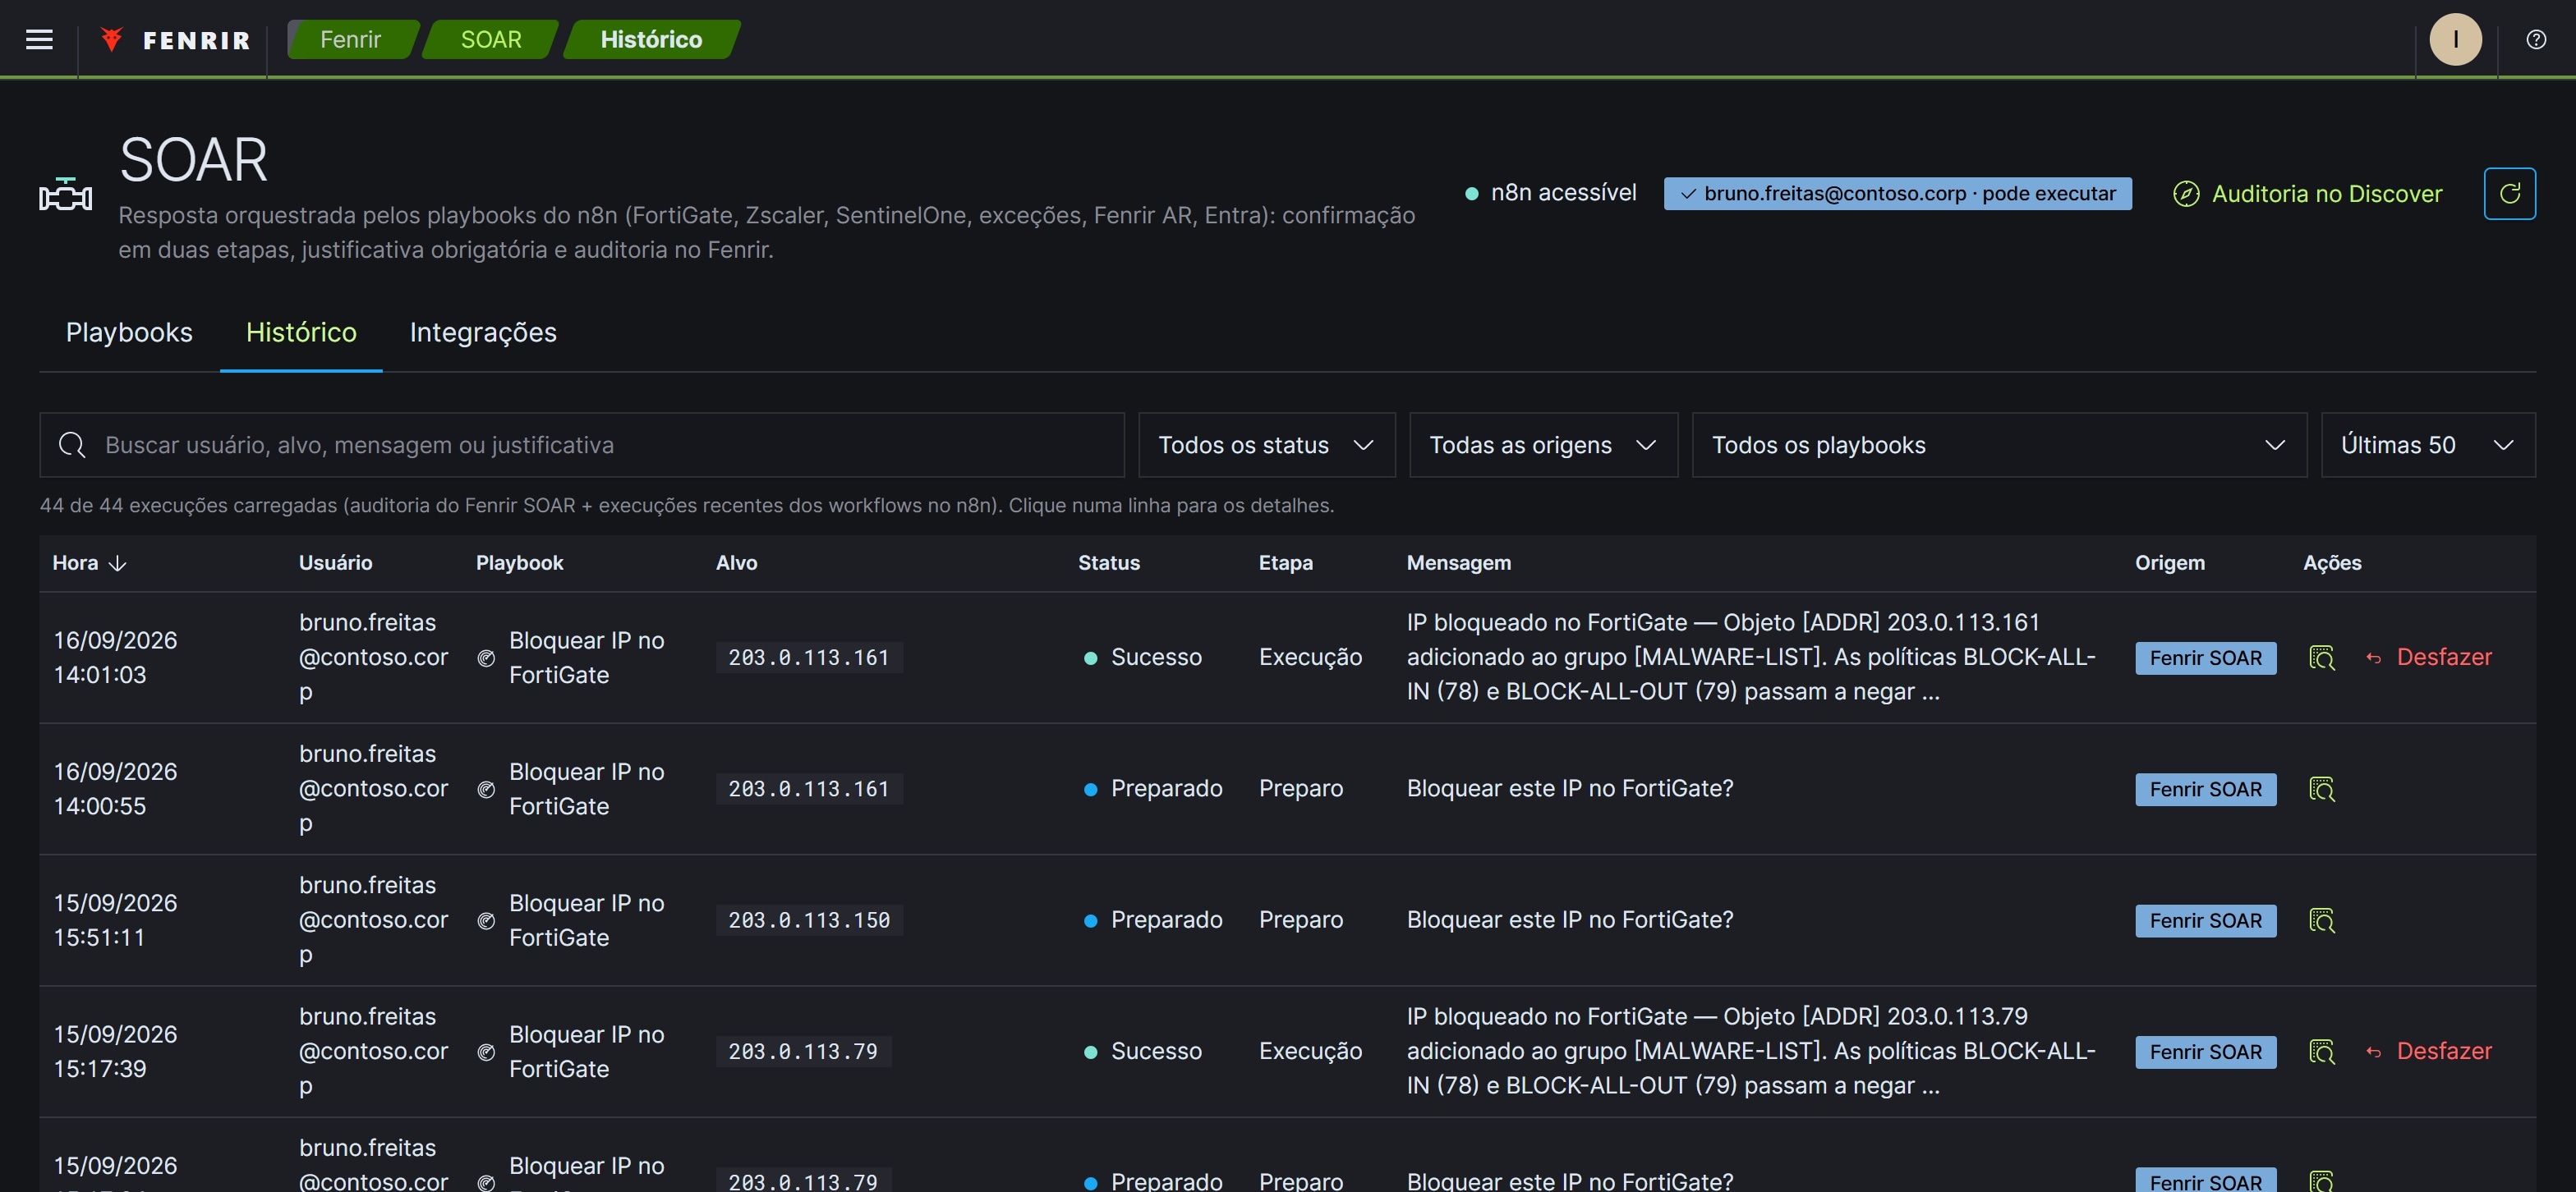Click Fenrir SOAR badge in 15:17:39 row
2576x1192 pixels.
pos(2205,1052)
